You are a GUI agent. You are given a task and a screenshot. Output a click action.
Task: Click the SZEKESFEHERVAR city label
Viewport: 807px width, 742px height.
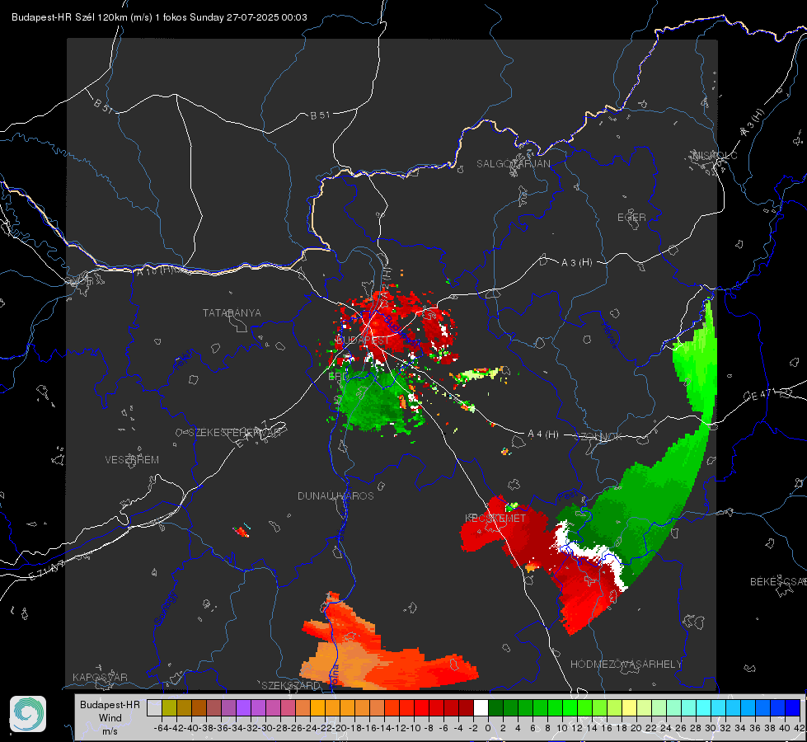click(234, 433)
